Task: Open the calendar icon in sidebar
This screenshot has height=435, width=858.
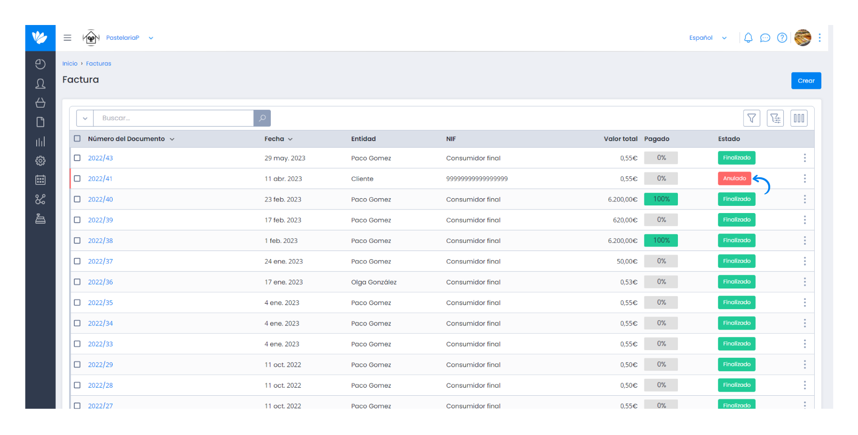Action: pos(40,180)
